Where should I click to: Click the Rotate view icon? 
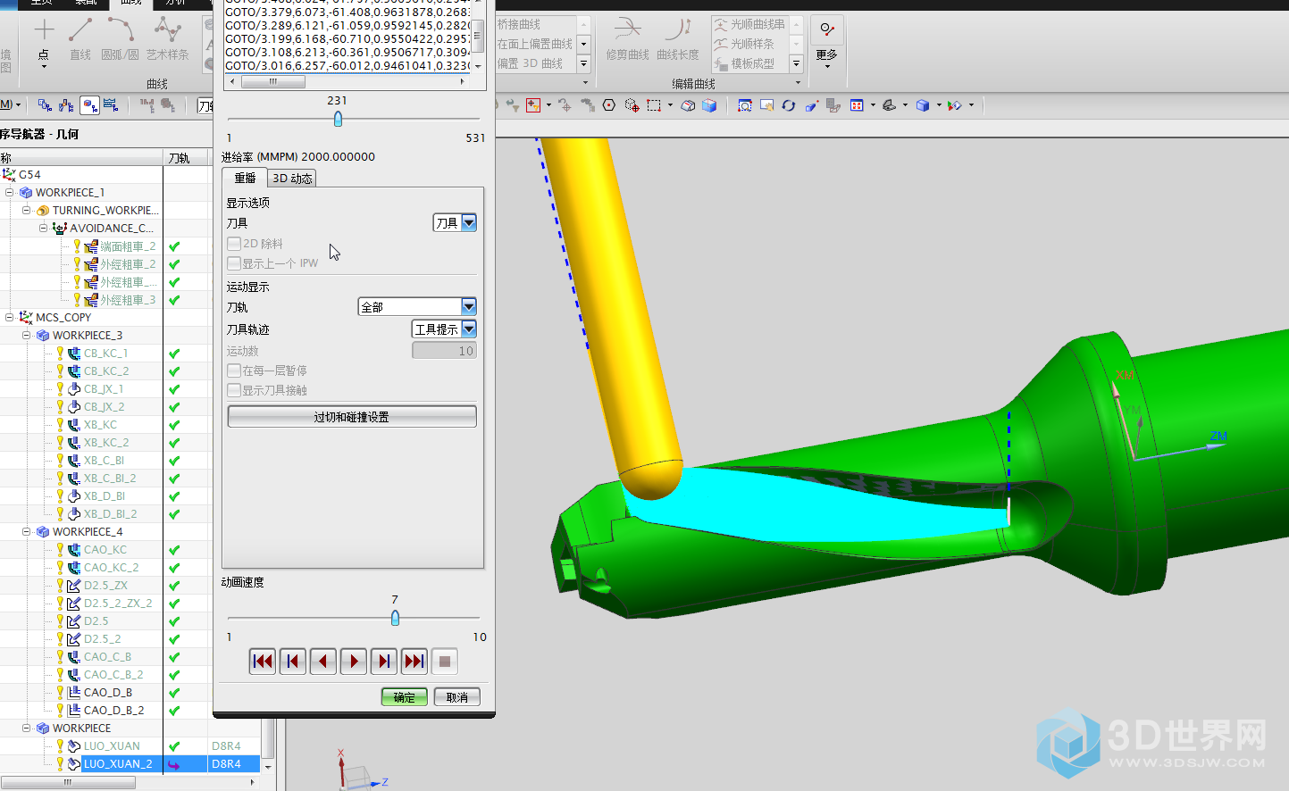point(788,105)
